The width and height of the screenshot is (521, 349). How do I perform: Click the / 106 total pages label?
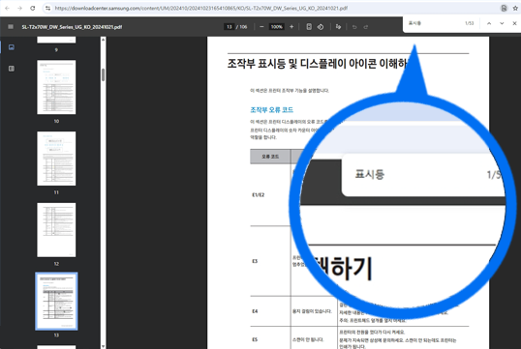click(x=242, y=27)
